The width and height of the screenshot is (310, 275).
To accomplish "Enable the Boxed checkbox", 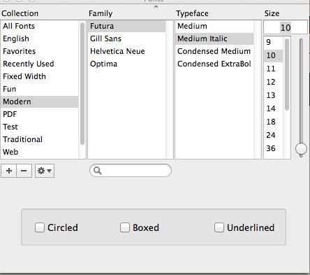I will click(125, 227).
